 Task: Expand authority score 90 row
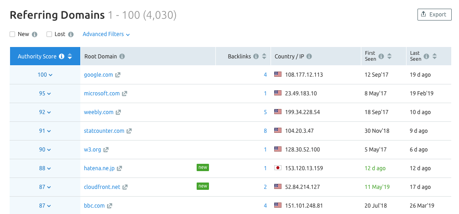pos(45,150)
